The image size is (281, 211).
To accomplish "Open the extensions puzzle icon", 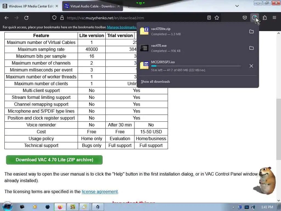I will point(265,18).
